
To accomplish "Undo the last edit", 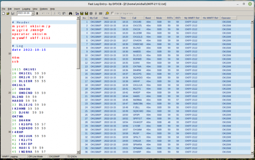I will 43,13.
